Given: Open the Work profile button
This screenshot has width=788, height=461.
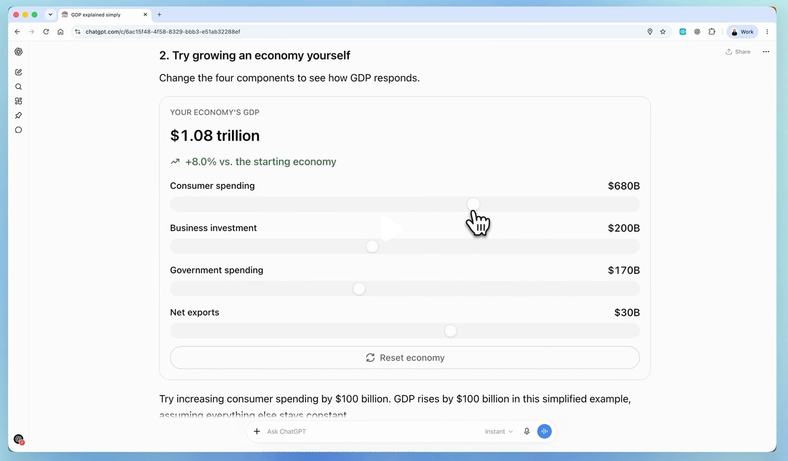Looking at the screenshot, I should (742, 32).
